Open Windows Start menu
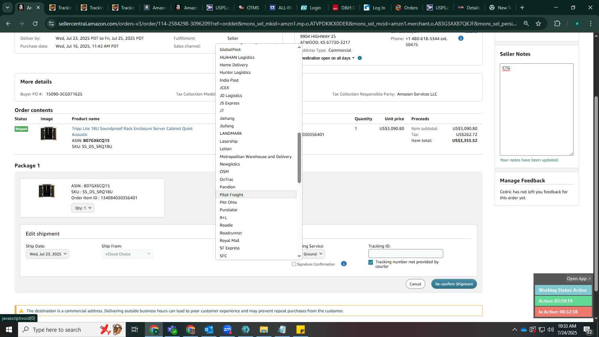 tap(9, 330)
